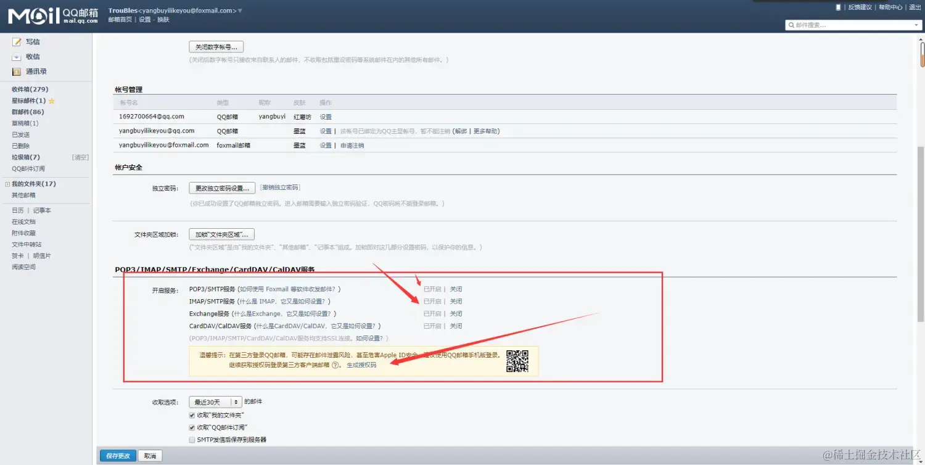This screenshot has width=925, height=465.
Task: Click the 收信 inbox envelope icon
Action: [17, 57]
